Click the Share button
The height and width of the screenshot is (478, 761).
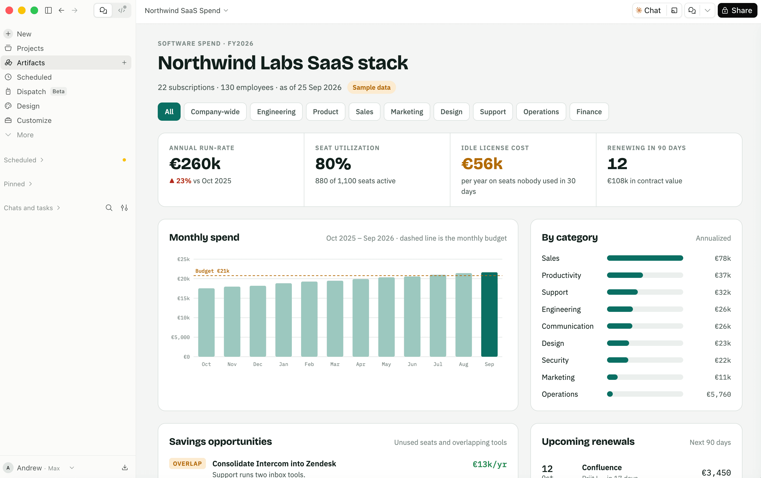[737, 10]
